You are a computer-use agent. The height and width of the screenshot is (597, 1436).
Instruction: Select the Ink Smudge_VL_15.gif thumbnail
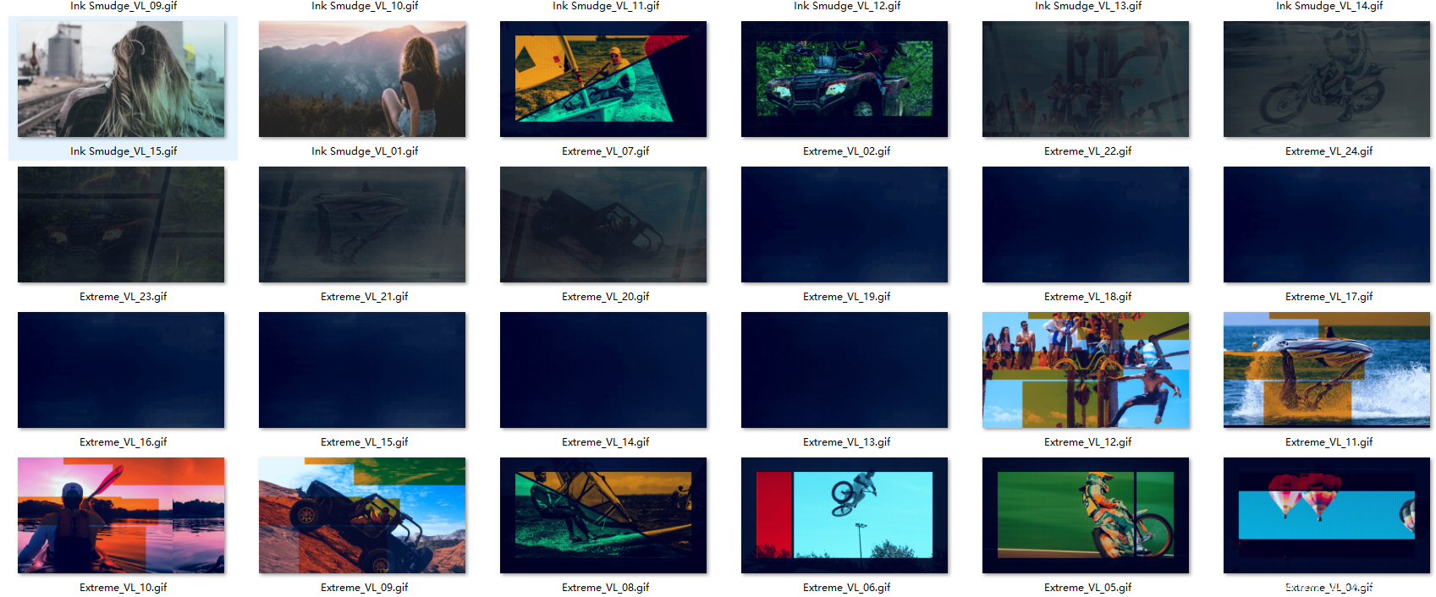point(121,79)
